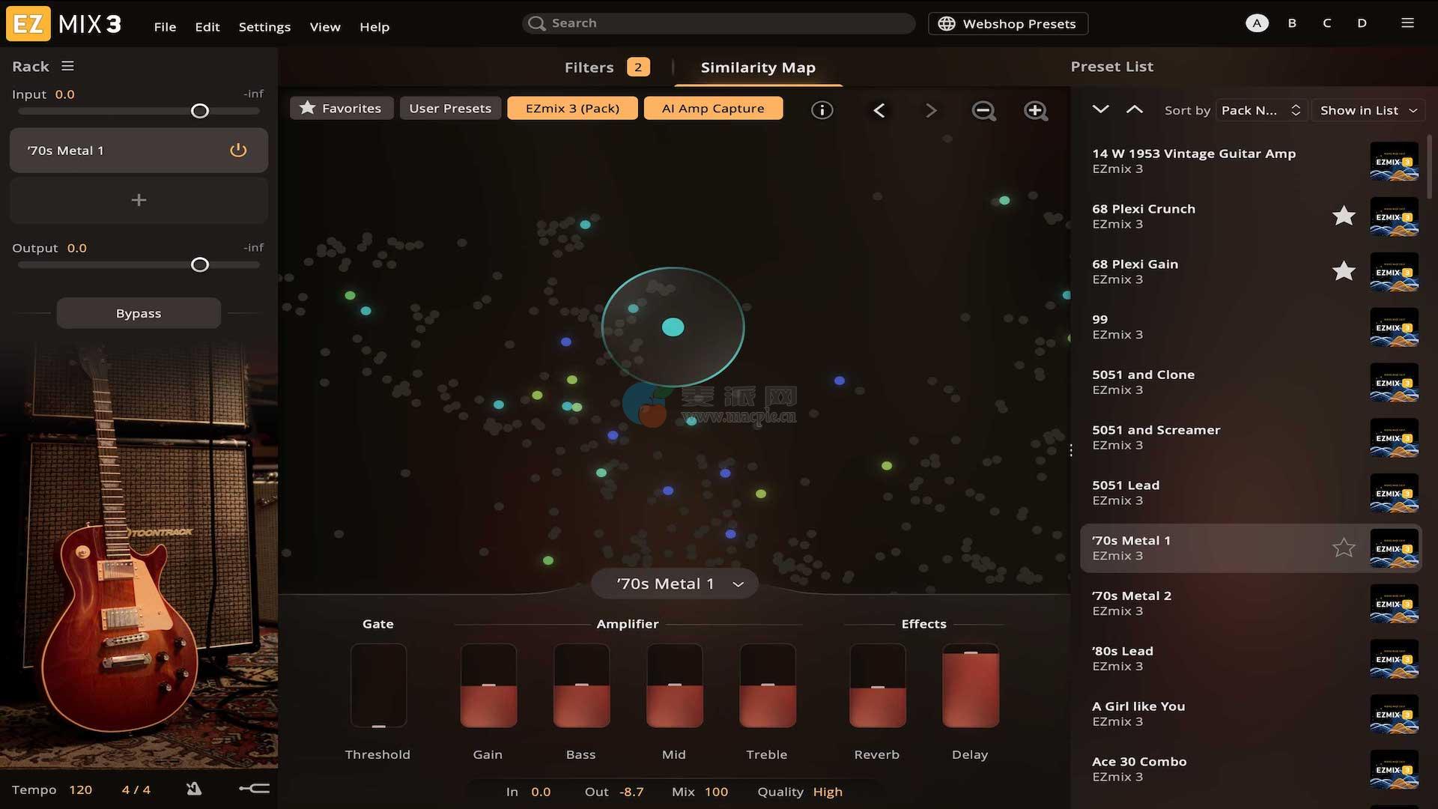
Task: Click the metronome icon near tempo
Action: [194, 789]
